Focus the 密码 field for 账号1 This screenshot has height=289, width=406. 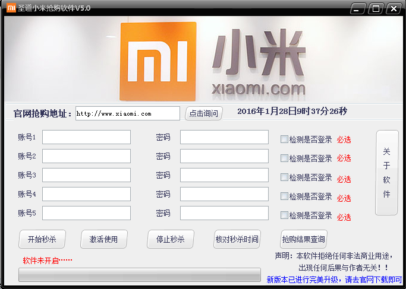tap(224, 137)
